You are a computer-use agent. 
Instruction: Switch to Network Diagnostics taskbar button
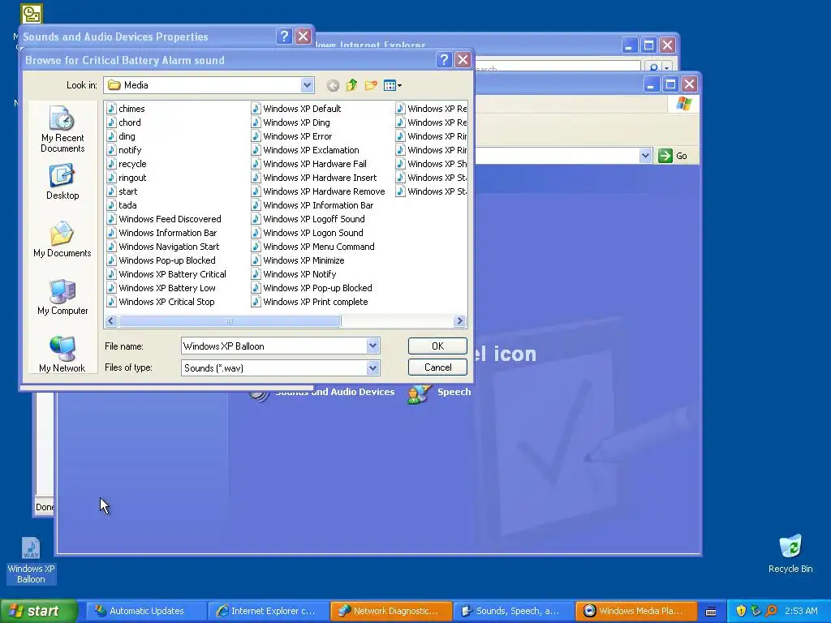390,611
